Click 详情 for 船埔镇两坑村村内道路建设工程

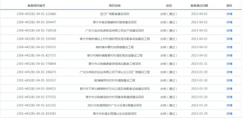[229, 80]
